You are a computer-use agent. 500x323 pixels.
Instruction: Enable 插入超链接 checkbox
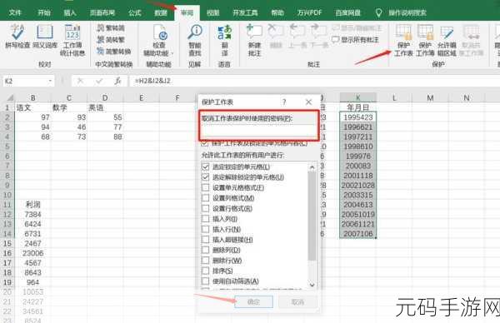coord(205,240)
